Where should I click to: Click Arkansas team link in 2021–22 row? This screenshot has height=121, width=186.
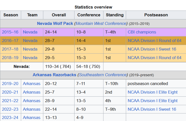(x=31, y=101)
